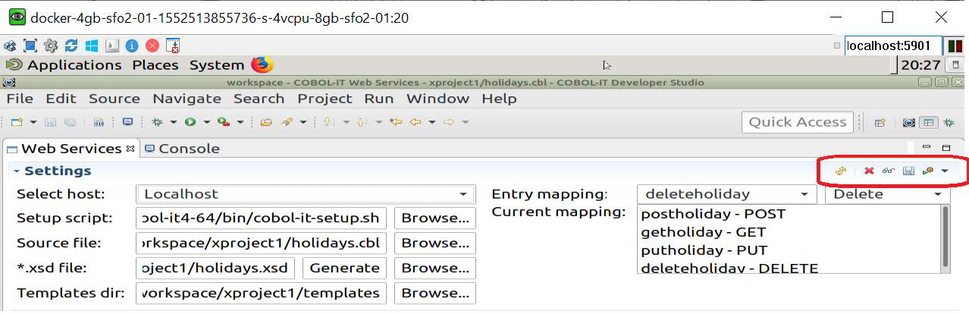Open dropdown next to New wizard icon
Viewport: 969px width, 314px height.
coord(34,122)
